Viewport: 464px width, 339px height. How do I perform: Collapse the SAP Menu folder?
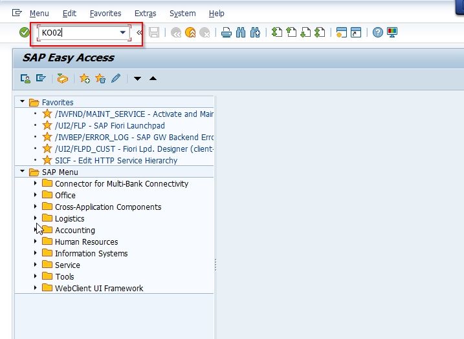[x=22, y=171]
